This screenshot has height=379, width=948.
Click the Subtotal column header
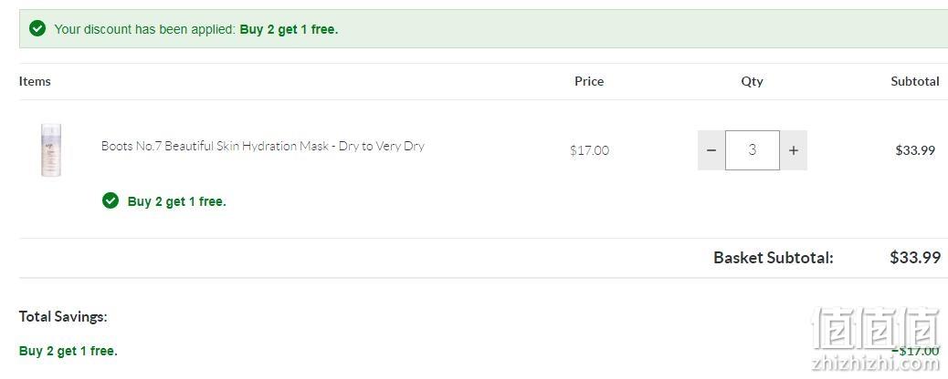915,81
